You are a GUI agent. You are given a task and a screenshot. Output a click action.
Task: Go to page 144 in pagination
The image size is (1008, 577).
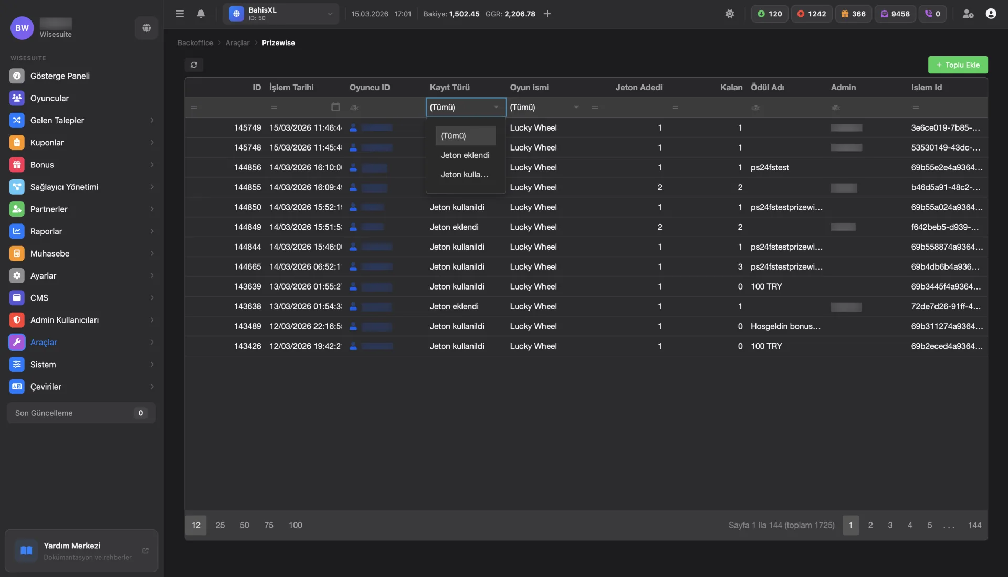pos(975,525)
